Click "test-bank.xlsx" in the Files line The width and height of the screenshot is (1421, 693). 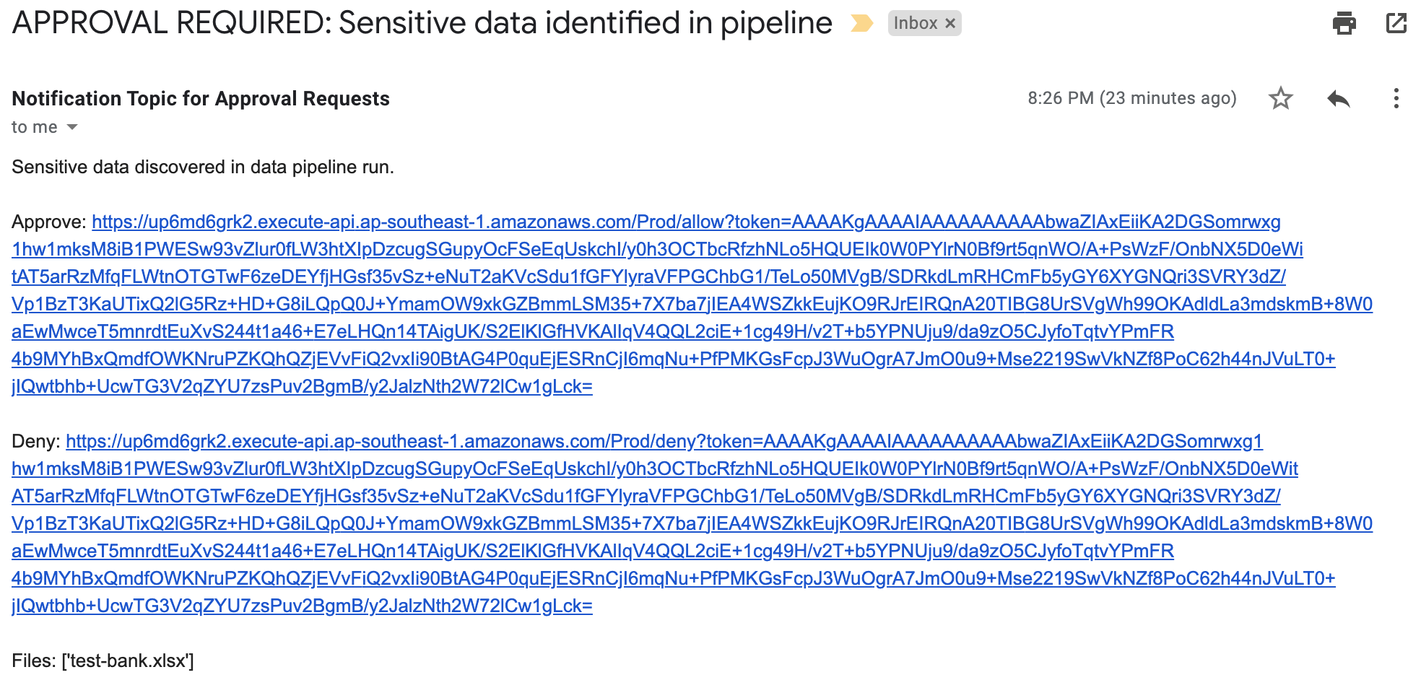pos(129,661)
